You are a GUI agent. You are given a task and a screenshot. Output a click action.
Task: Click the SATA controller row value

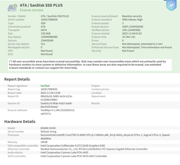pos(74,156)
